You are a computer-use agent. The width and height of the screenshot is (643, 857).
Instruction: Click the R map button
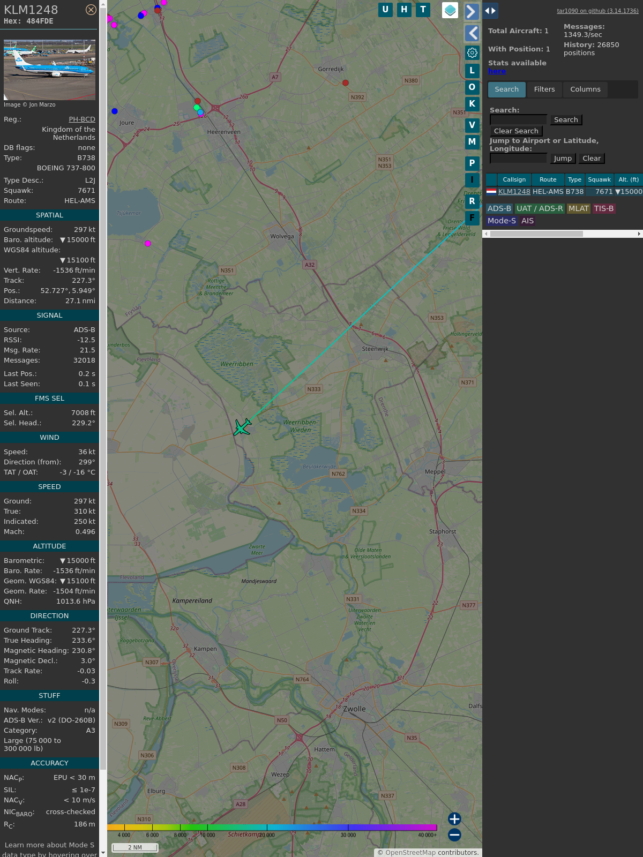pos(472,201)
